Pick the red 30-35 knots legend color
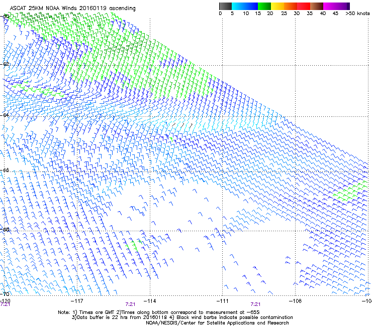Screen dimensions: 372x326 click(x=304, y=6)
